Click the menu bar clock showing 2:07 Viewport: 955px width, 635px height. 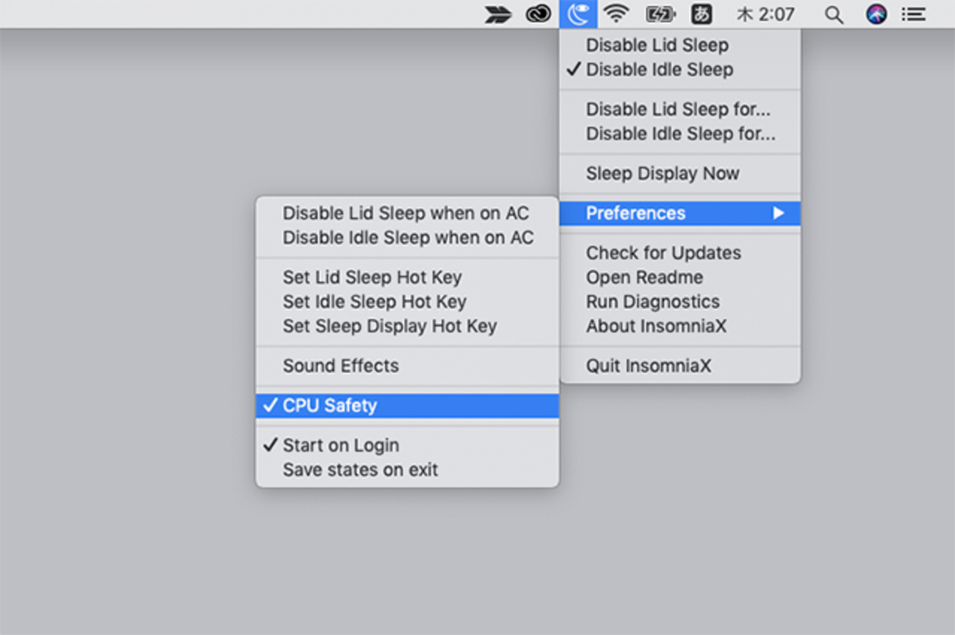(765, 14)
